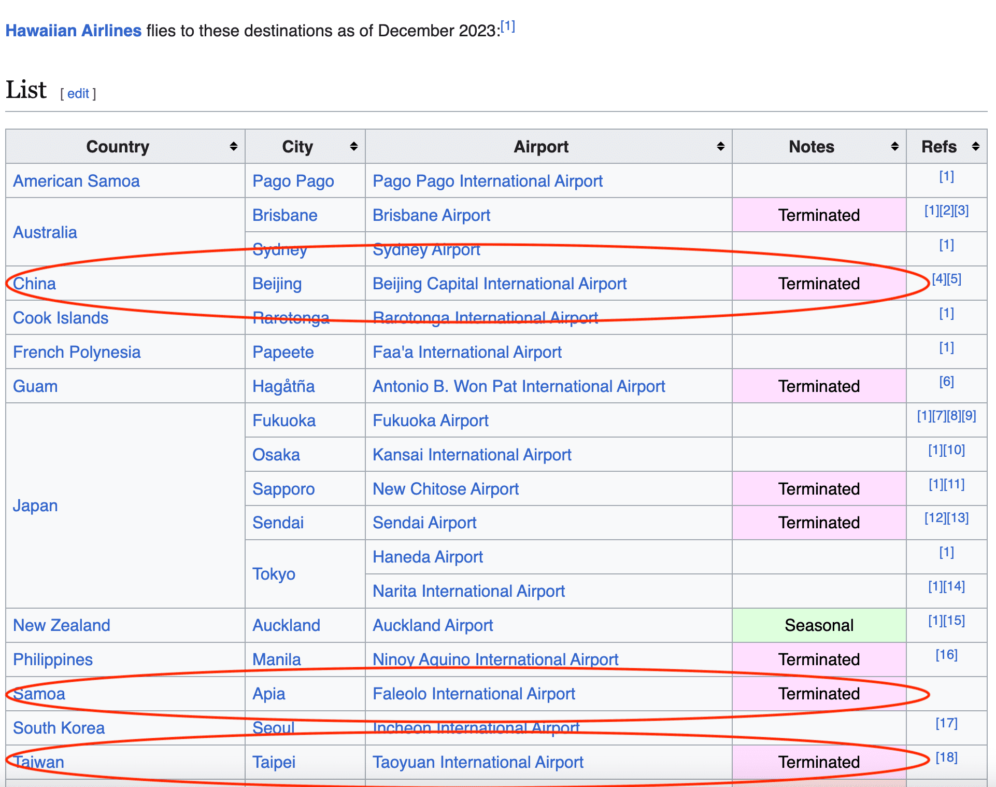
Task: Open the South Korea country link
Action: coord(59,728)
